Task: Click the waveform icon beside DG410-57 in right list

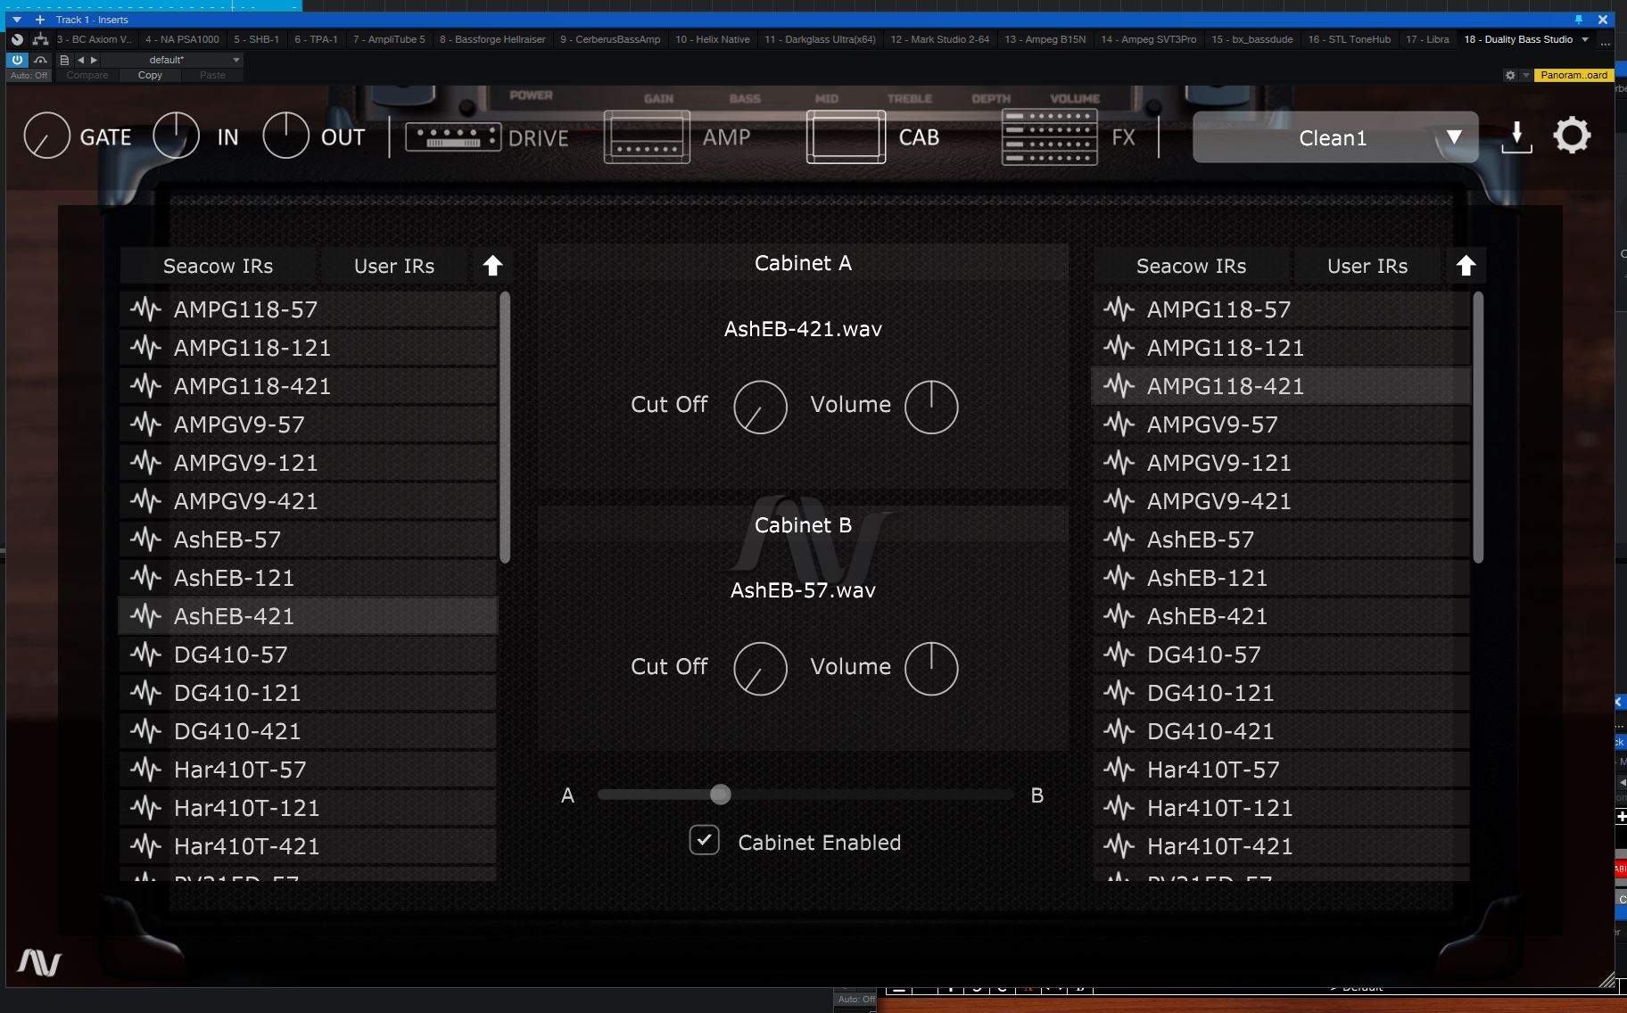Action: [1119, 655]
